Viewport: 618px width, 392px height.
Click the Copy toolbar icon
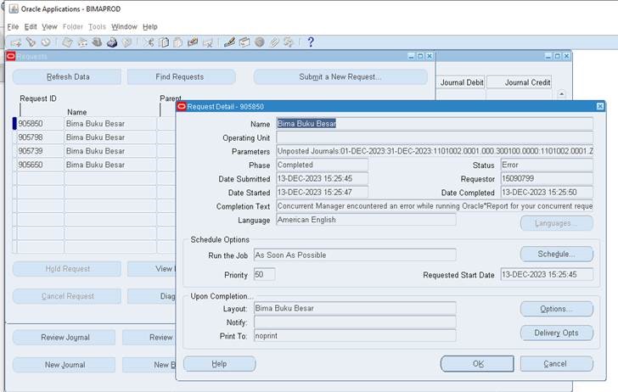(x=164, y=42)
